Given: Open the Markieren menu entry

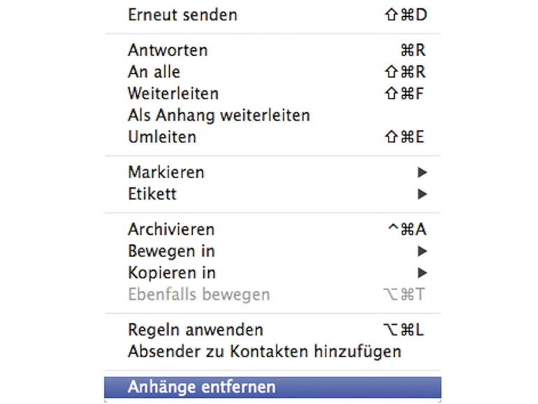Looking at the screenshot, I should pos(166,172).
